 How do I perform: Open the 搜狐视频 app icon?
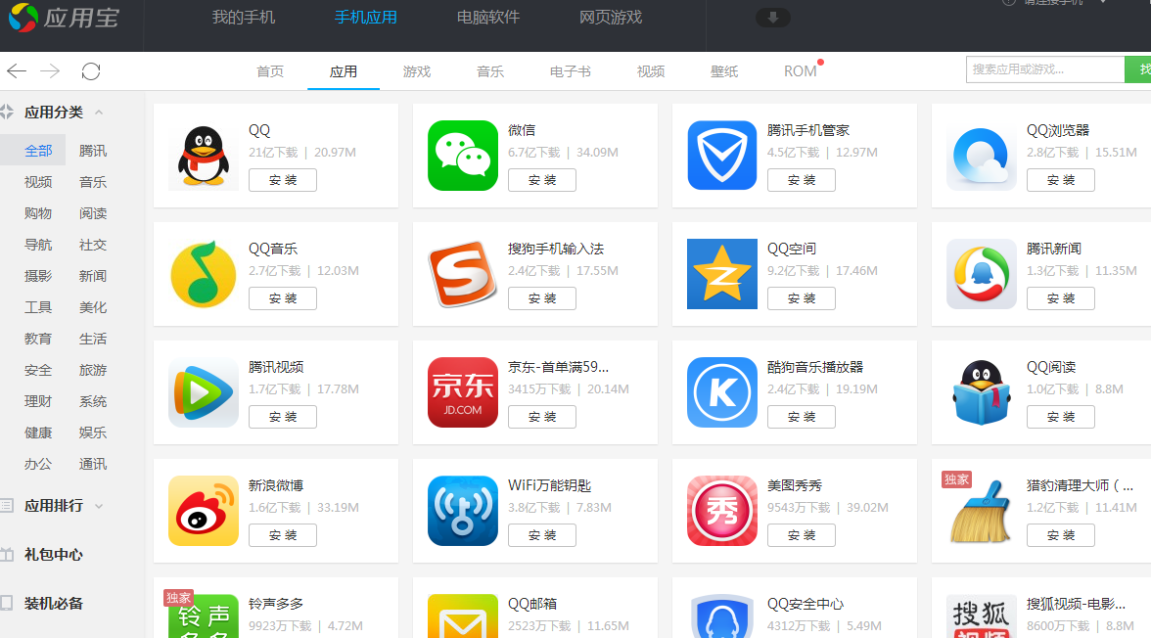tap(982, 615)
